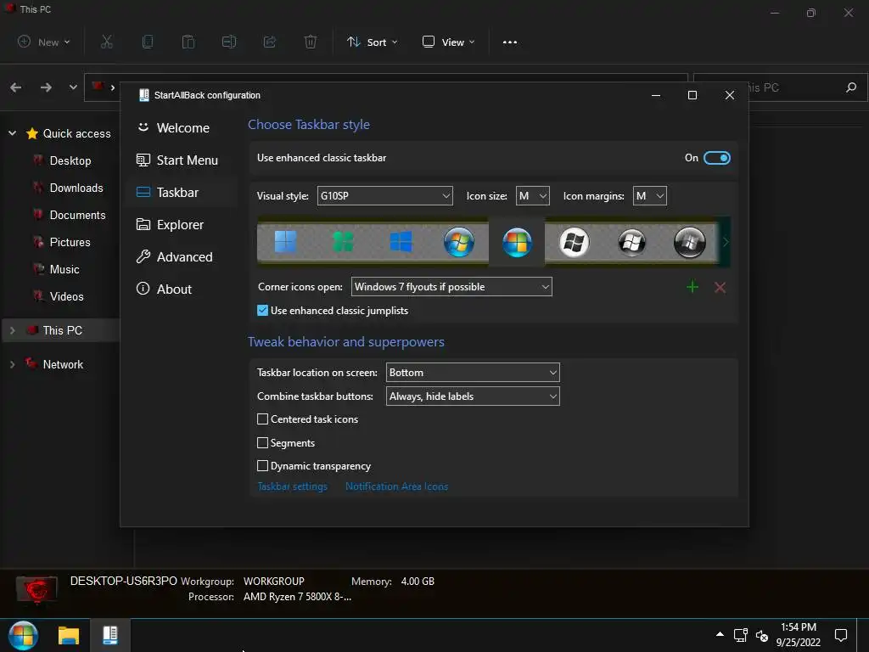Click the search magnifier in Explorer search box
Image resolution: width=869 pixels, height=652 pixels.
coord(851,87)
